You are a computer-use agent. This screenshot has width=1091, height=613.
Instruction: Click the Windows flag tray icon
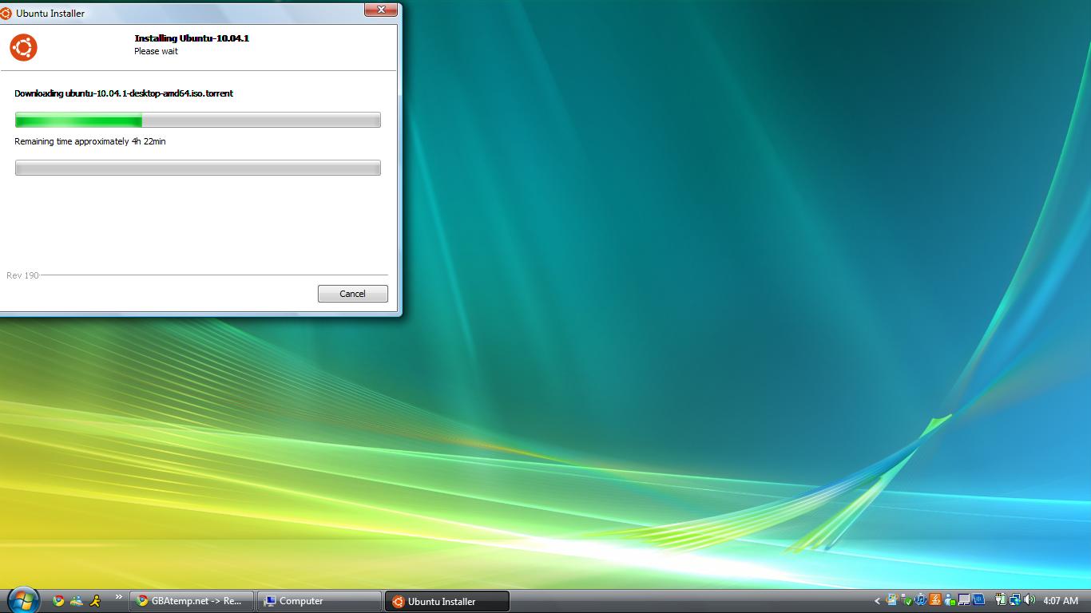(x=892, y=600)
